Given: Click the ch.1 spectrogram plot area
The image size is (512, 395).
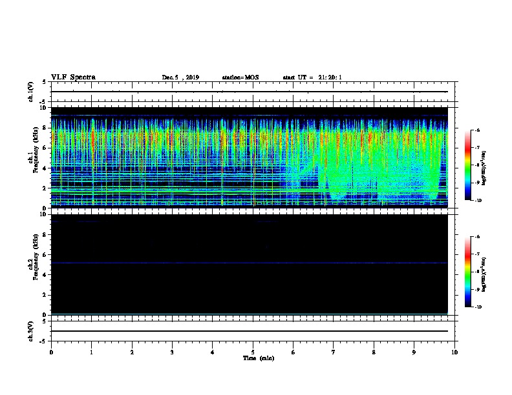Looking at the screenshot, I should click(249, 157).
